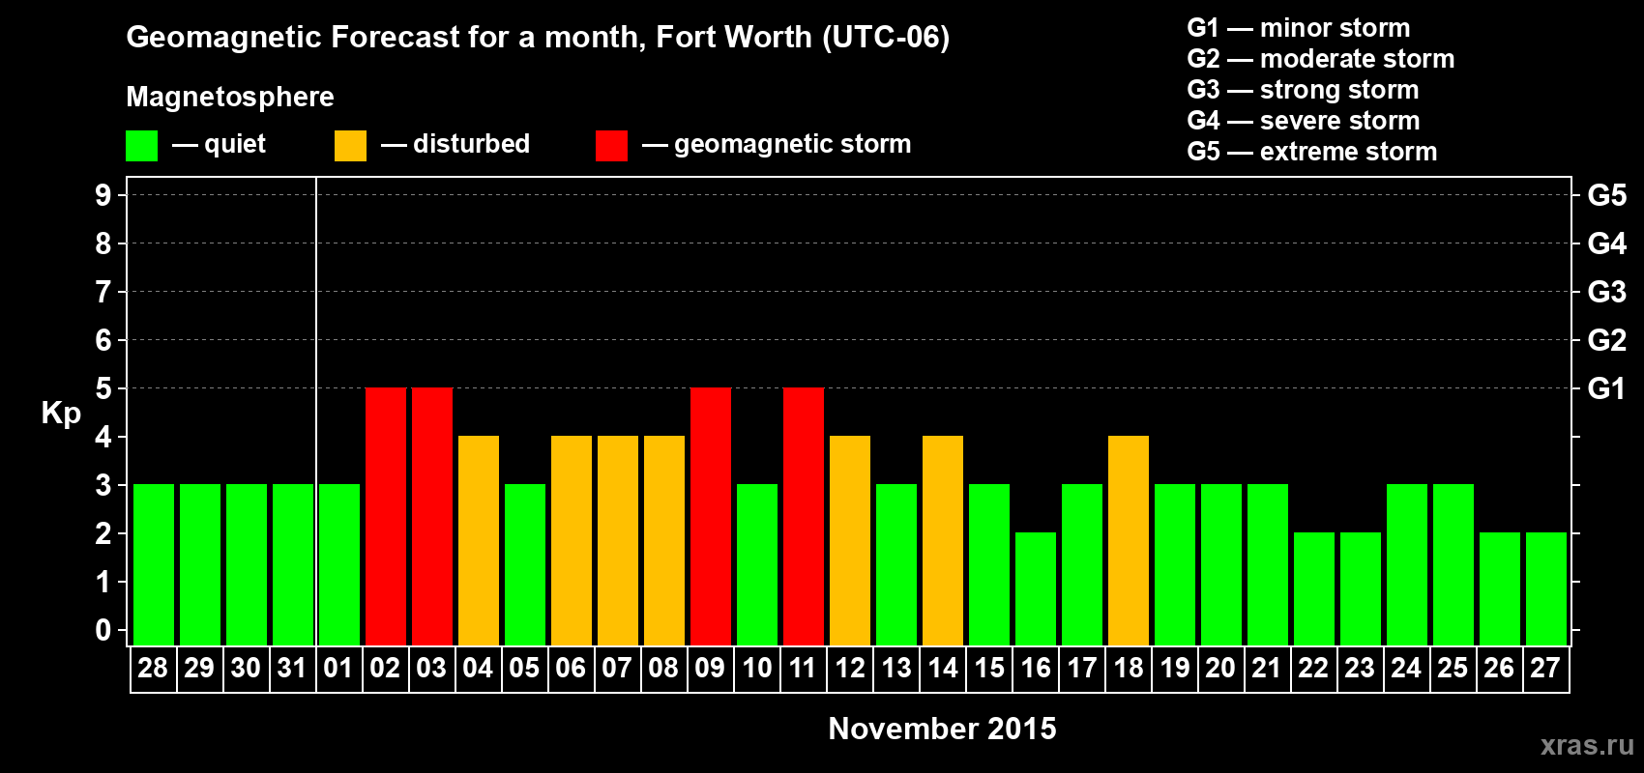
Task: Select the green bar for November 22
Action: point(1314,589)
